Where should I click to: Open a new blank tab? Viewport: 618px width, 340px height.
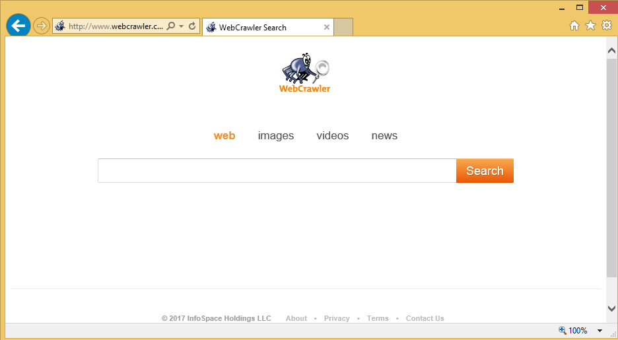click(x=343, y=27)
